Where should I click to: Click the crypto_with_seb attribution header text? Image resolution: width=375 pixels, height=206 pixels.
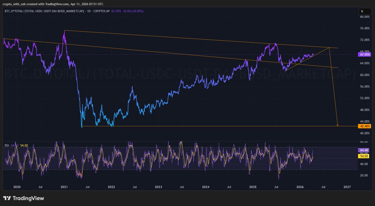(x=53, y=4)
